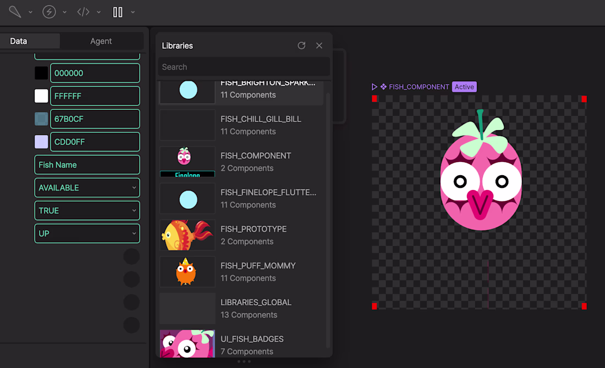
Task: Edit the FFFFFF hex color field
Action: point(95,96)
